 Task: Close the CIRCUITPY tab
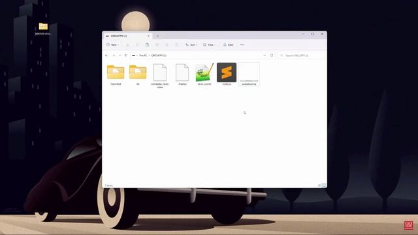pyautogui.click(x=148, y=36)
